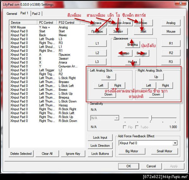
Task: Select the row with PS2 control Прыжок
Action: 47,55
